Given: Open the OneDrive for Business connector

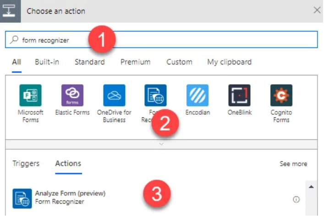Looking at the screenshot, I should point(114,95).
